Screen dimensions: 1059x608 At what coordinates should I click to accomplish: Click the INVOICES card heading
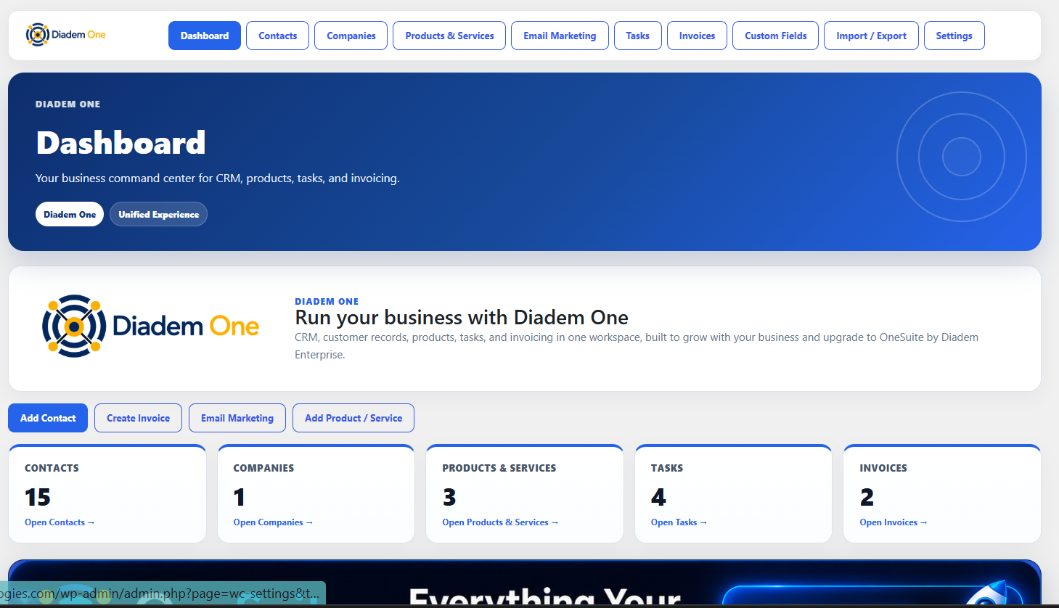point(883,468)
